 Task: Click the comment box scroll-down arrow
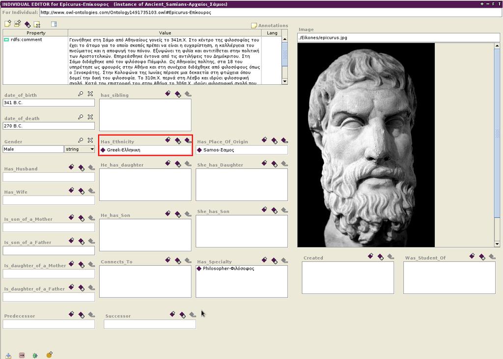285,82
